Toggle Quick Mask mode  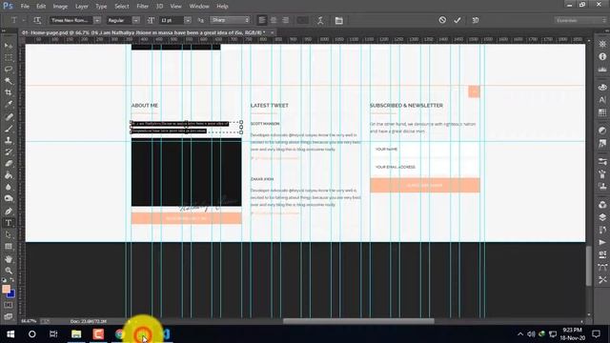pos(9,305)
